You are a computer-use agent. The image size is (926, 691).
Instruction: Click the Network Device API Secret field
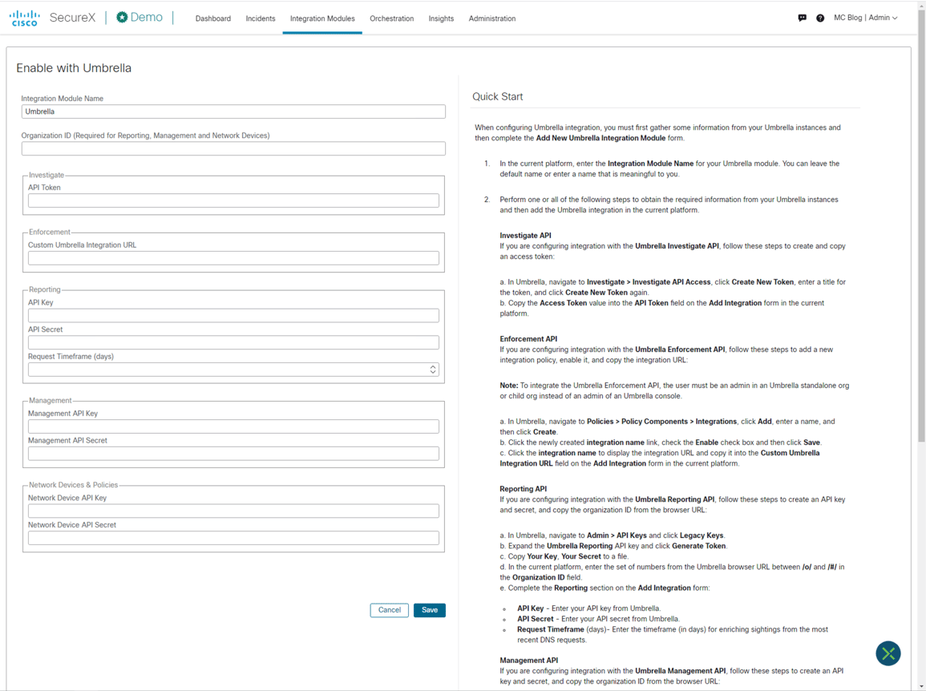coord(233,538)
